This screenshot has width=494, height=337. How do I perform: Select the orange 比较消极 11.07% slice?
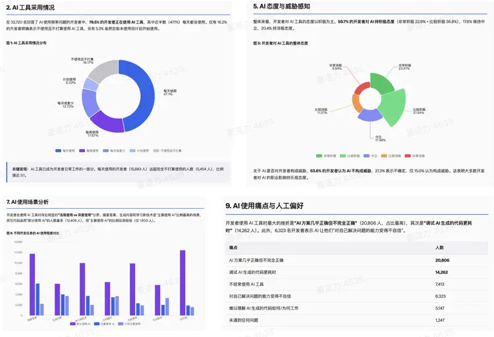point(356,102)
